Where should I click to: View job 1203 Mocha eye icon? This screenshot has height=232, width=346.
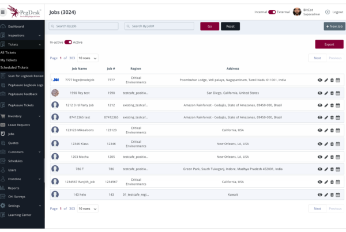[319, 157]
